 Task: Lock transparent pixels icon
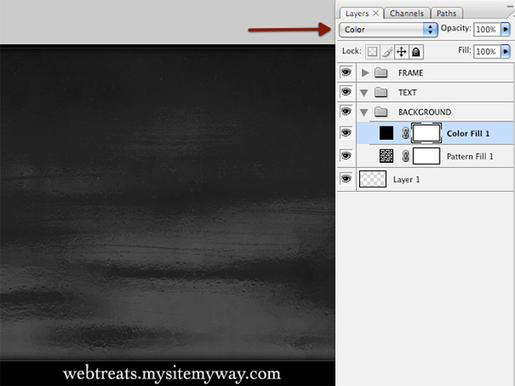372,52
